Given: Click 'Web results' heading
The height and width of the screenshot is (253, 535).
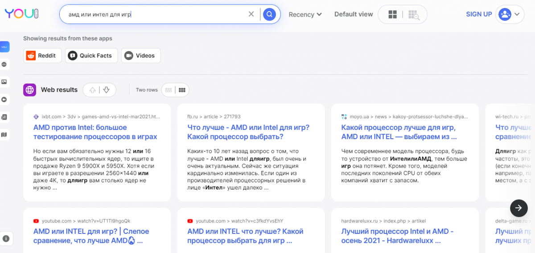Looking at the screenshot, I should 59,90.
